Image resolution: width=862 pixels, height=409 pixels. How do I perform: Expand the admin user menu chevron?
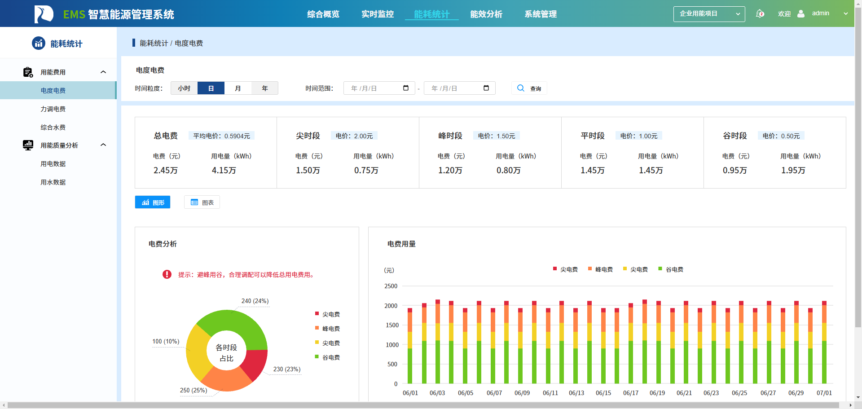846,13
